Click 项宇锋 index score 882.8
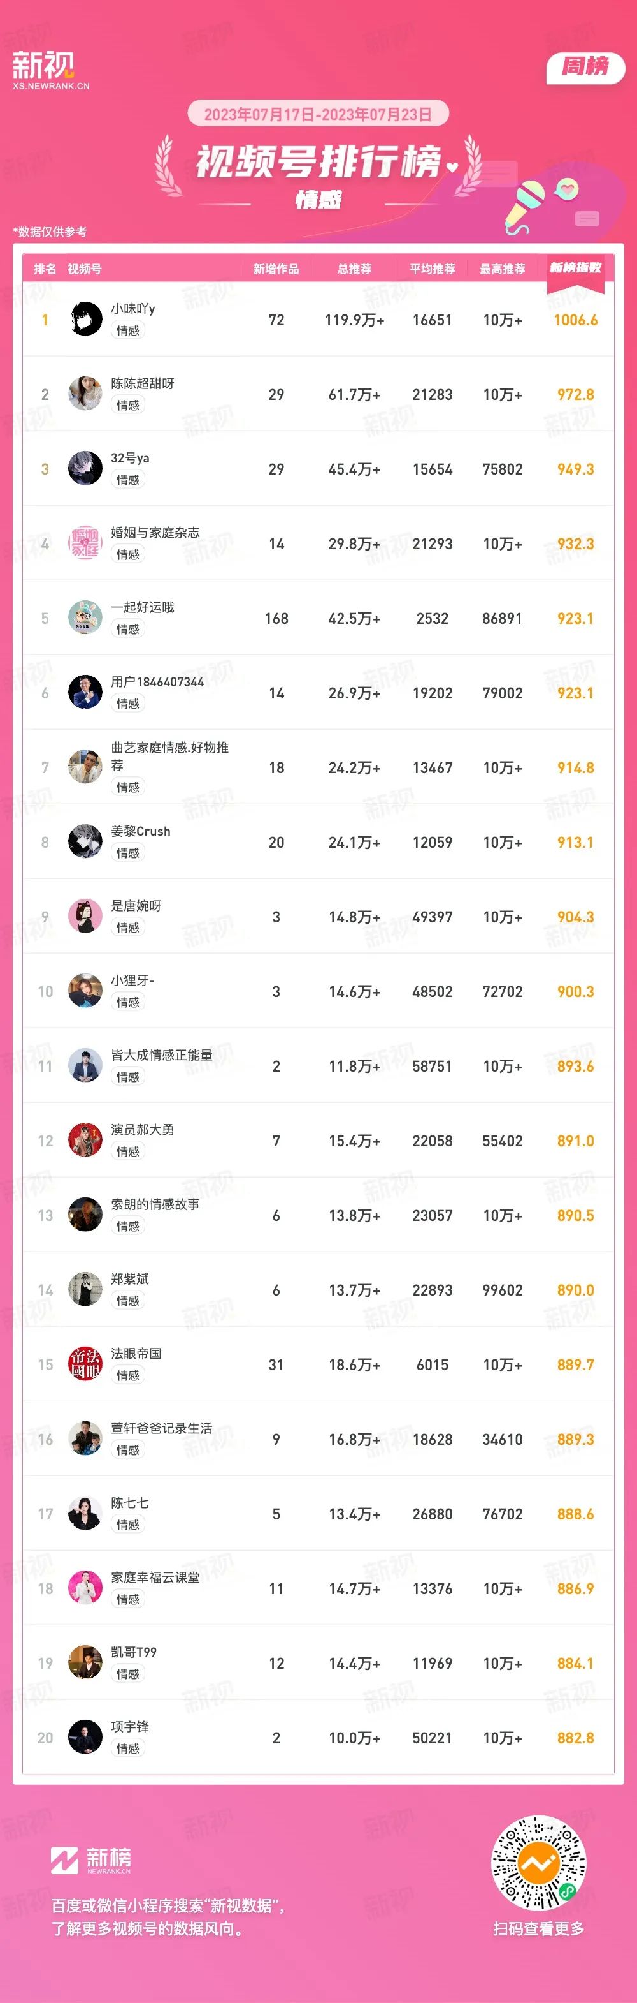 (576, 1738)
